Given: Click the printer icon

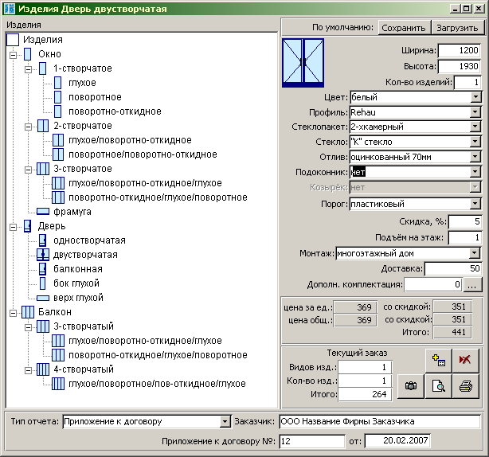Looking at the screenshot, I should coord(466,386).
